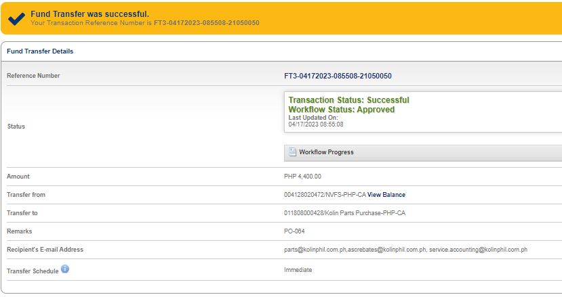Expand the Workflow Progress section
Screen dimensions: 562x297
pos(326,152)
